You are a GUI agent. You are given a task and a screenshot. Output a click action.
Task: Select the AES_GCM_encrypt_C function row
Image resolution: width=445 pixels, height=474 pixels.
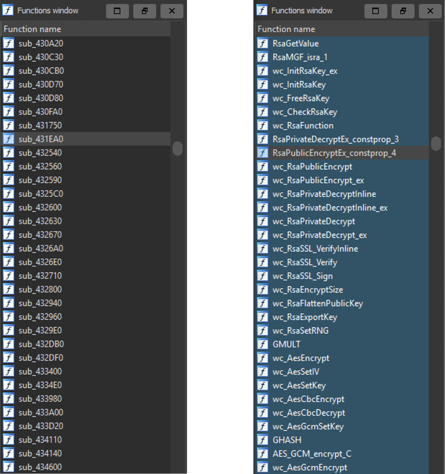tap(312, 454)
